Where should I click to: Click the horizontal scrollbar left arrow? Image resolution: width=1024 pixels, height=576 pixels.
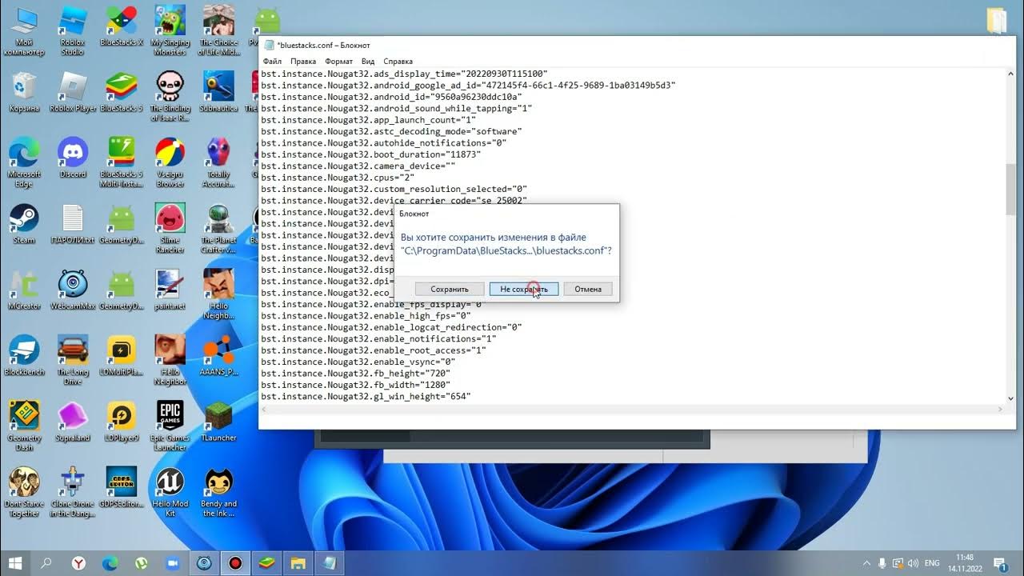[265, 409]
